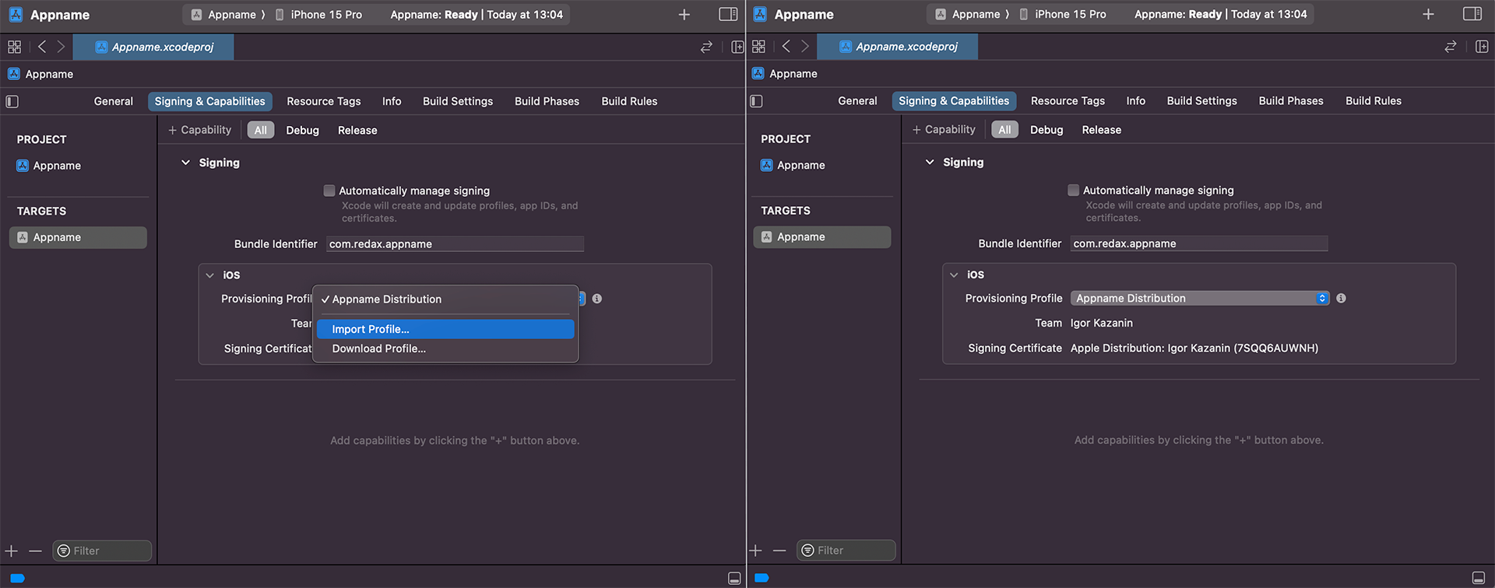Open Resource Tags tab in left window
Viewport: 1495px width, 588px height.
(324, 101)
